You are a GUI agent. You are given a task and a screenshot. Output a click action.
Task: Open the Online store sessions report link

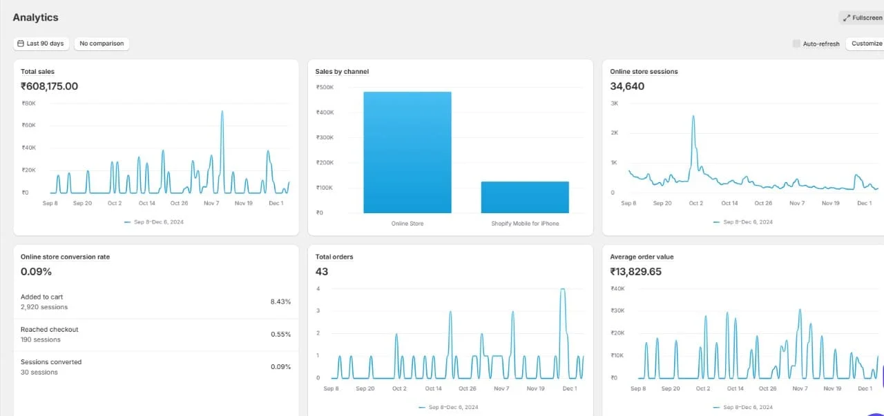(x=644, y=72)
